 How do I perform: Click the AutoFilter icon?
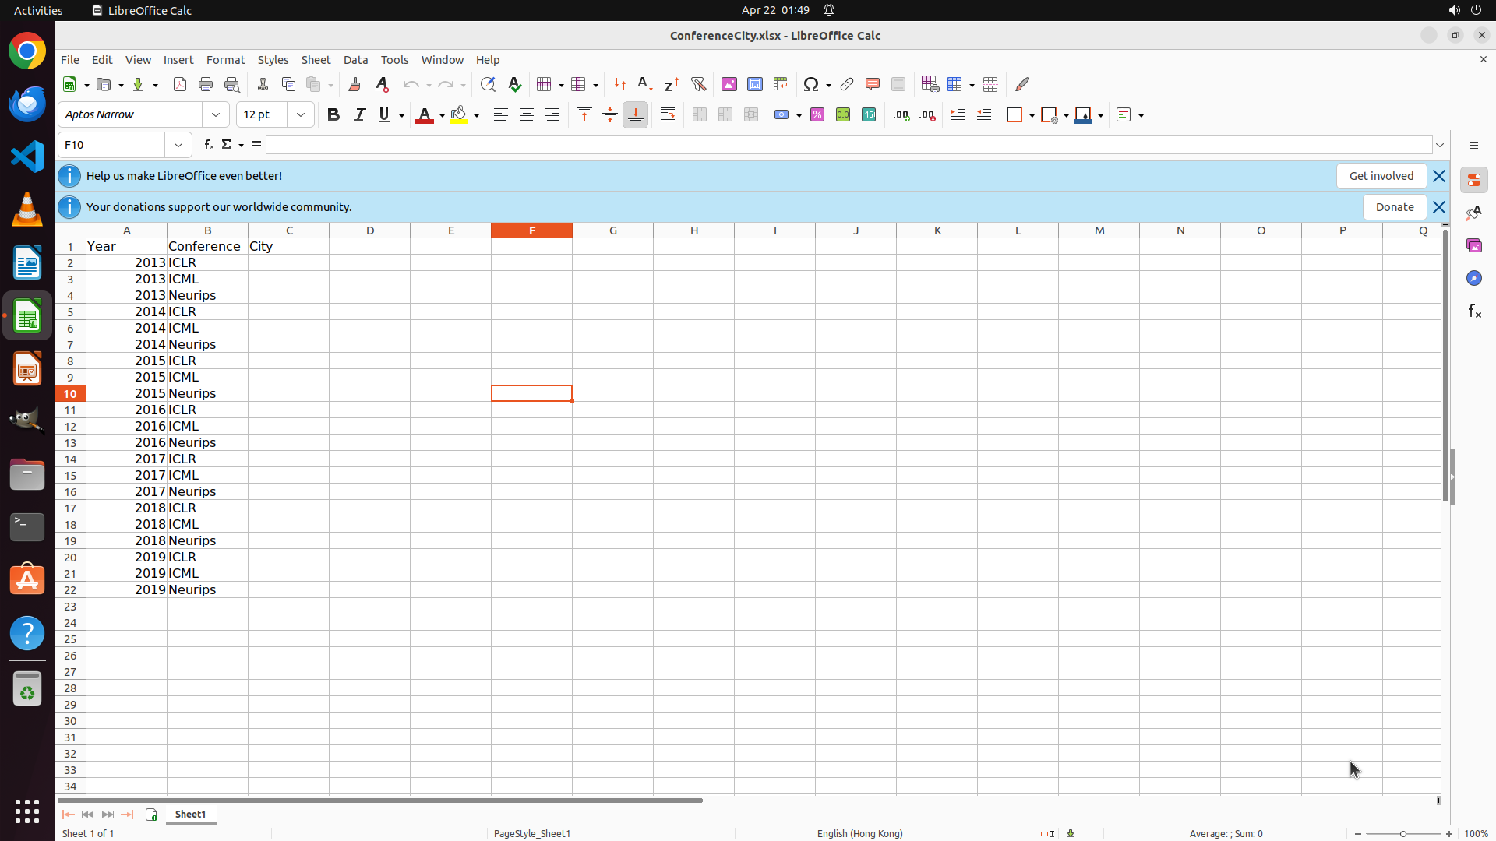pos(698,84)
